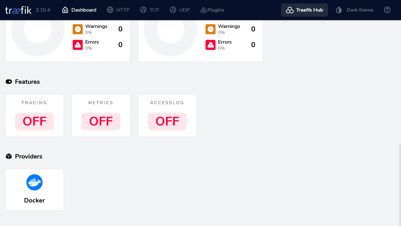401x226 pixels.
Task: Open the Plugins page
Action: coord(212,10)
